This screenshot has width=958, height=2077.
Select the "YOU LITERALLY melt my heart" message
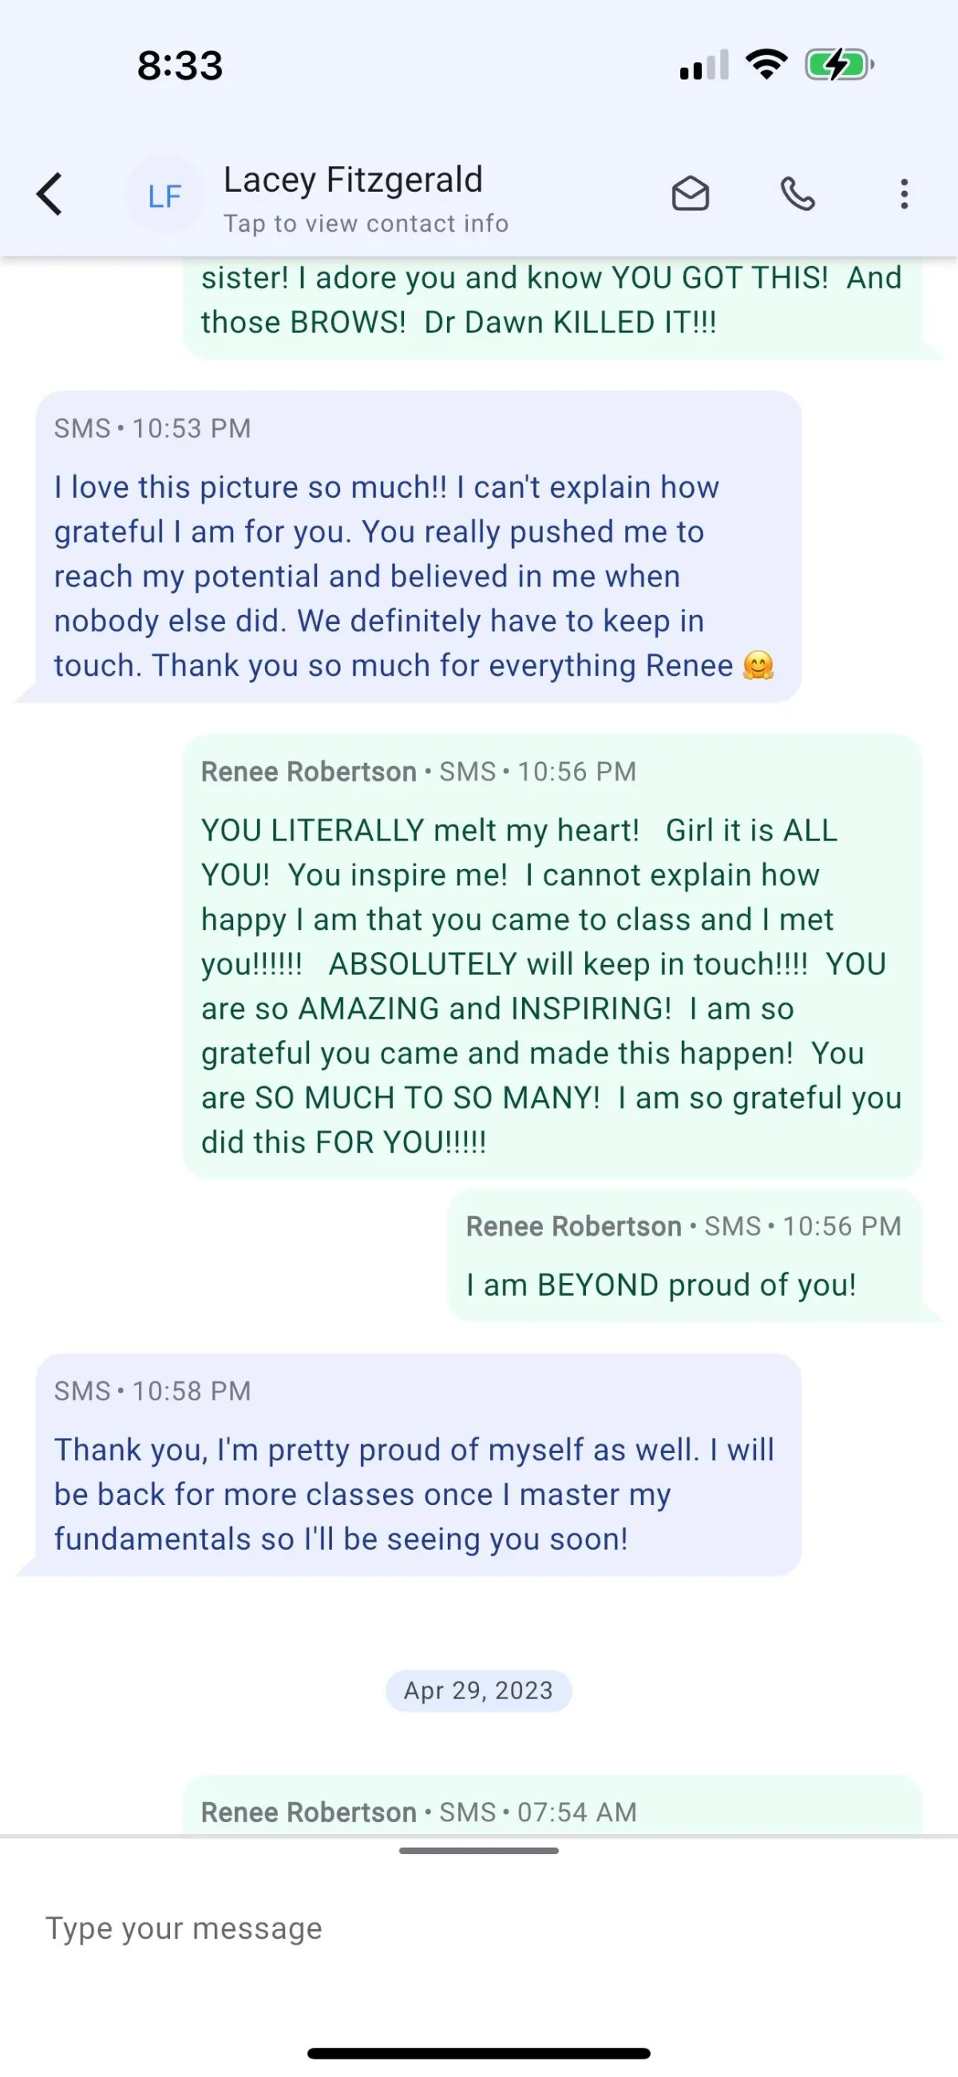click(x=552, y=957)
